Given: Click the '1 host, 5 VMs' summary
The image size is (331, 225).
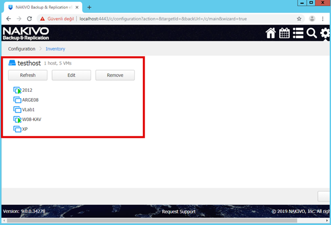Looking at the screenshot, I should pos(58,63).
